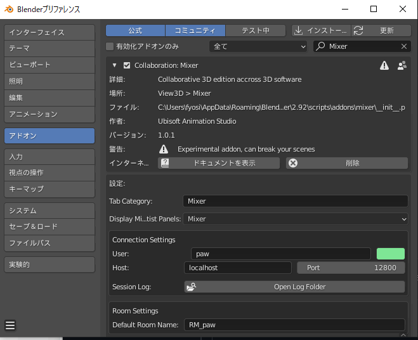Click Collaborative 3D edition description text

[230, 79]
